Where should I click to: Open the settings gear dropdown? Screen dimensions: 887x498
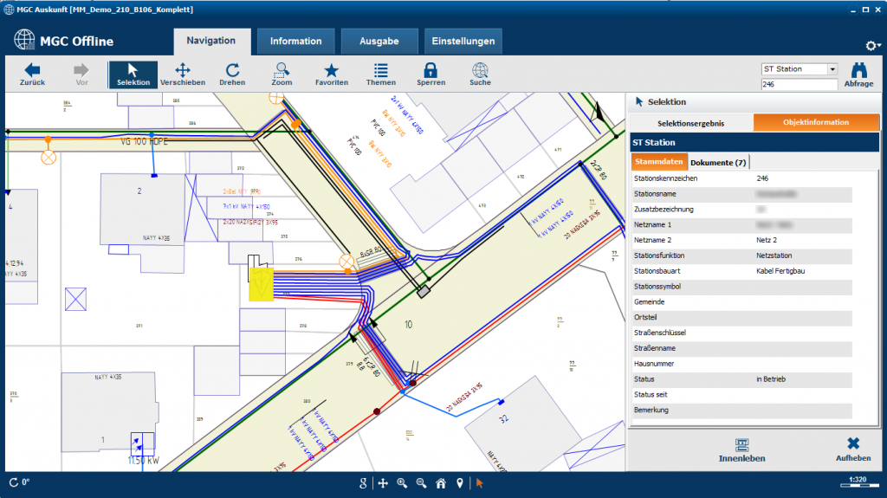[871, 46]
